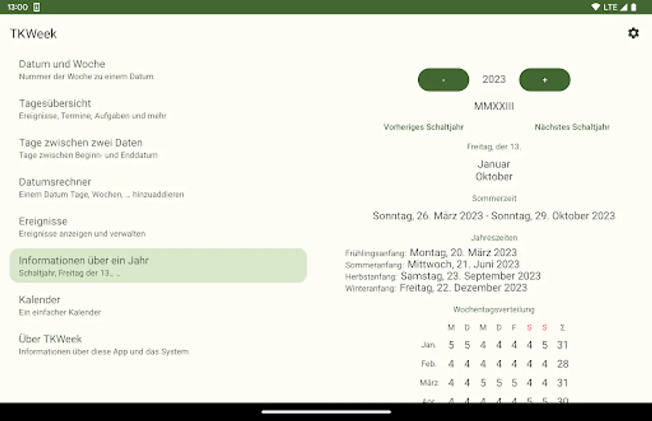Click the Wochentagsverteilung heading
Screen dimensions: 652x421
point(494,309)
